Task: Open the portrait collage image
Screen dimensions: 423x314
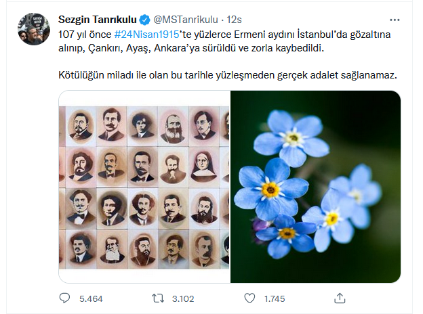Action: [x=144, y=187]
